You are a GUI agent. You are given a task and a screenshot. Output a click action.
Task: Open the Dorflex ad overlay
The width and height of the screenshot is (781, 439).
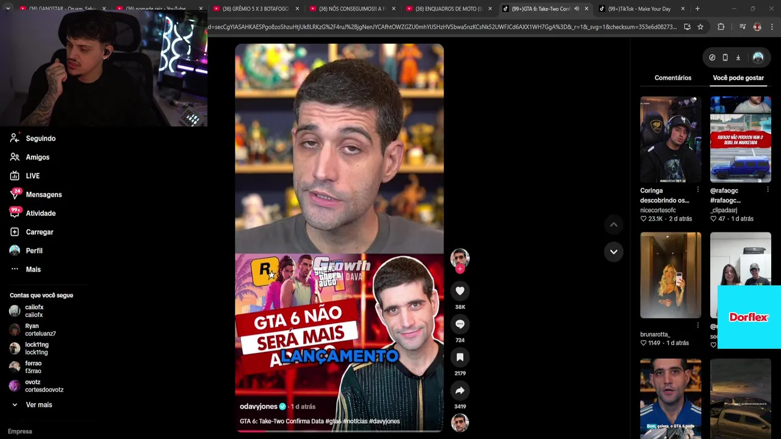pyautogui.click(x=749, y=317)
